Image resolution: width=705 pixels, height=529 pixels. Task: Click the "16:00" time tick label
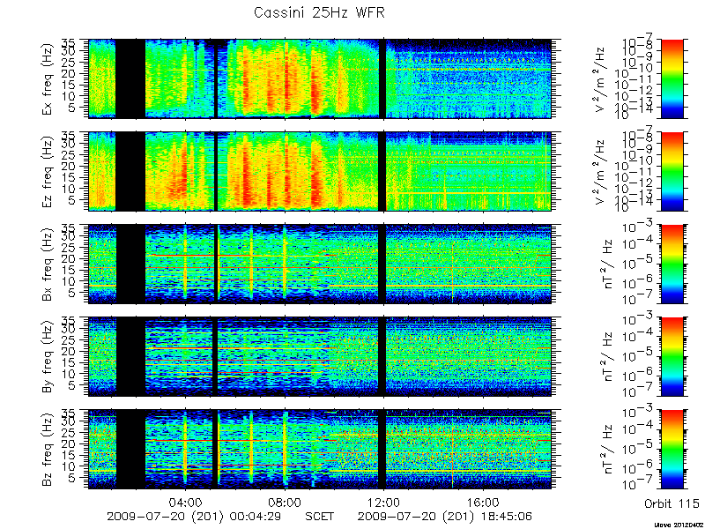[483, 502]
